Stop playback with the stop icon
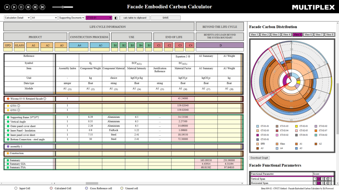This screenshot has width=339, height=191. tap(28, 7)
